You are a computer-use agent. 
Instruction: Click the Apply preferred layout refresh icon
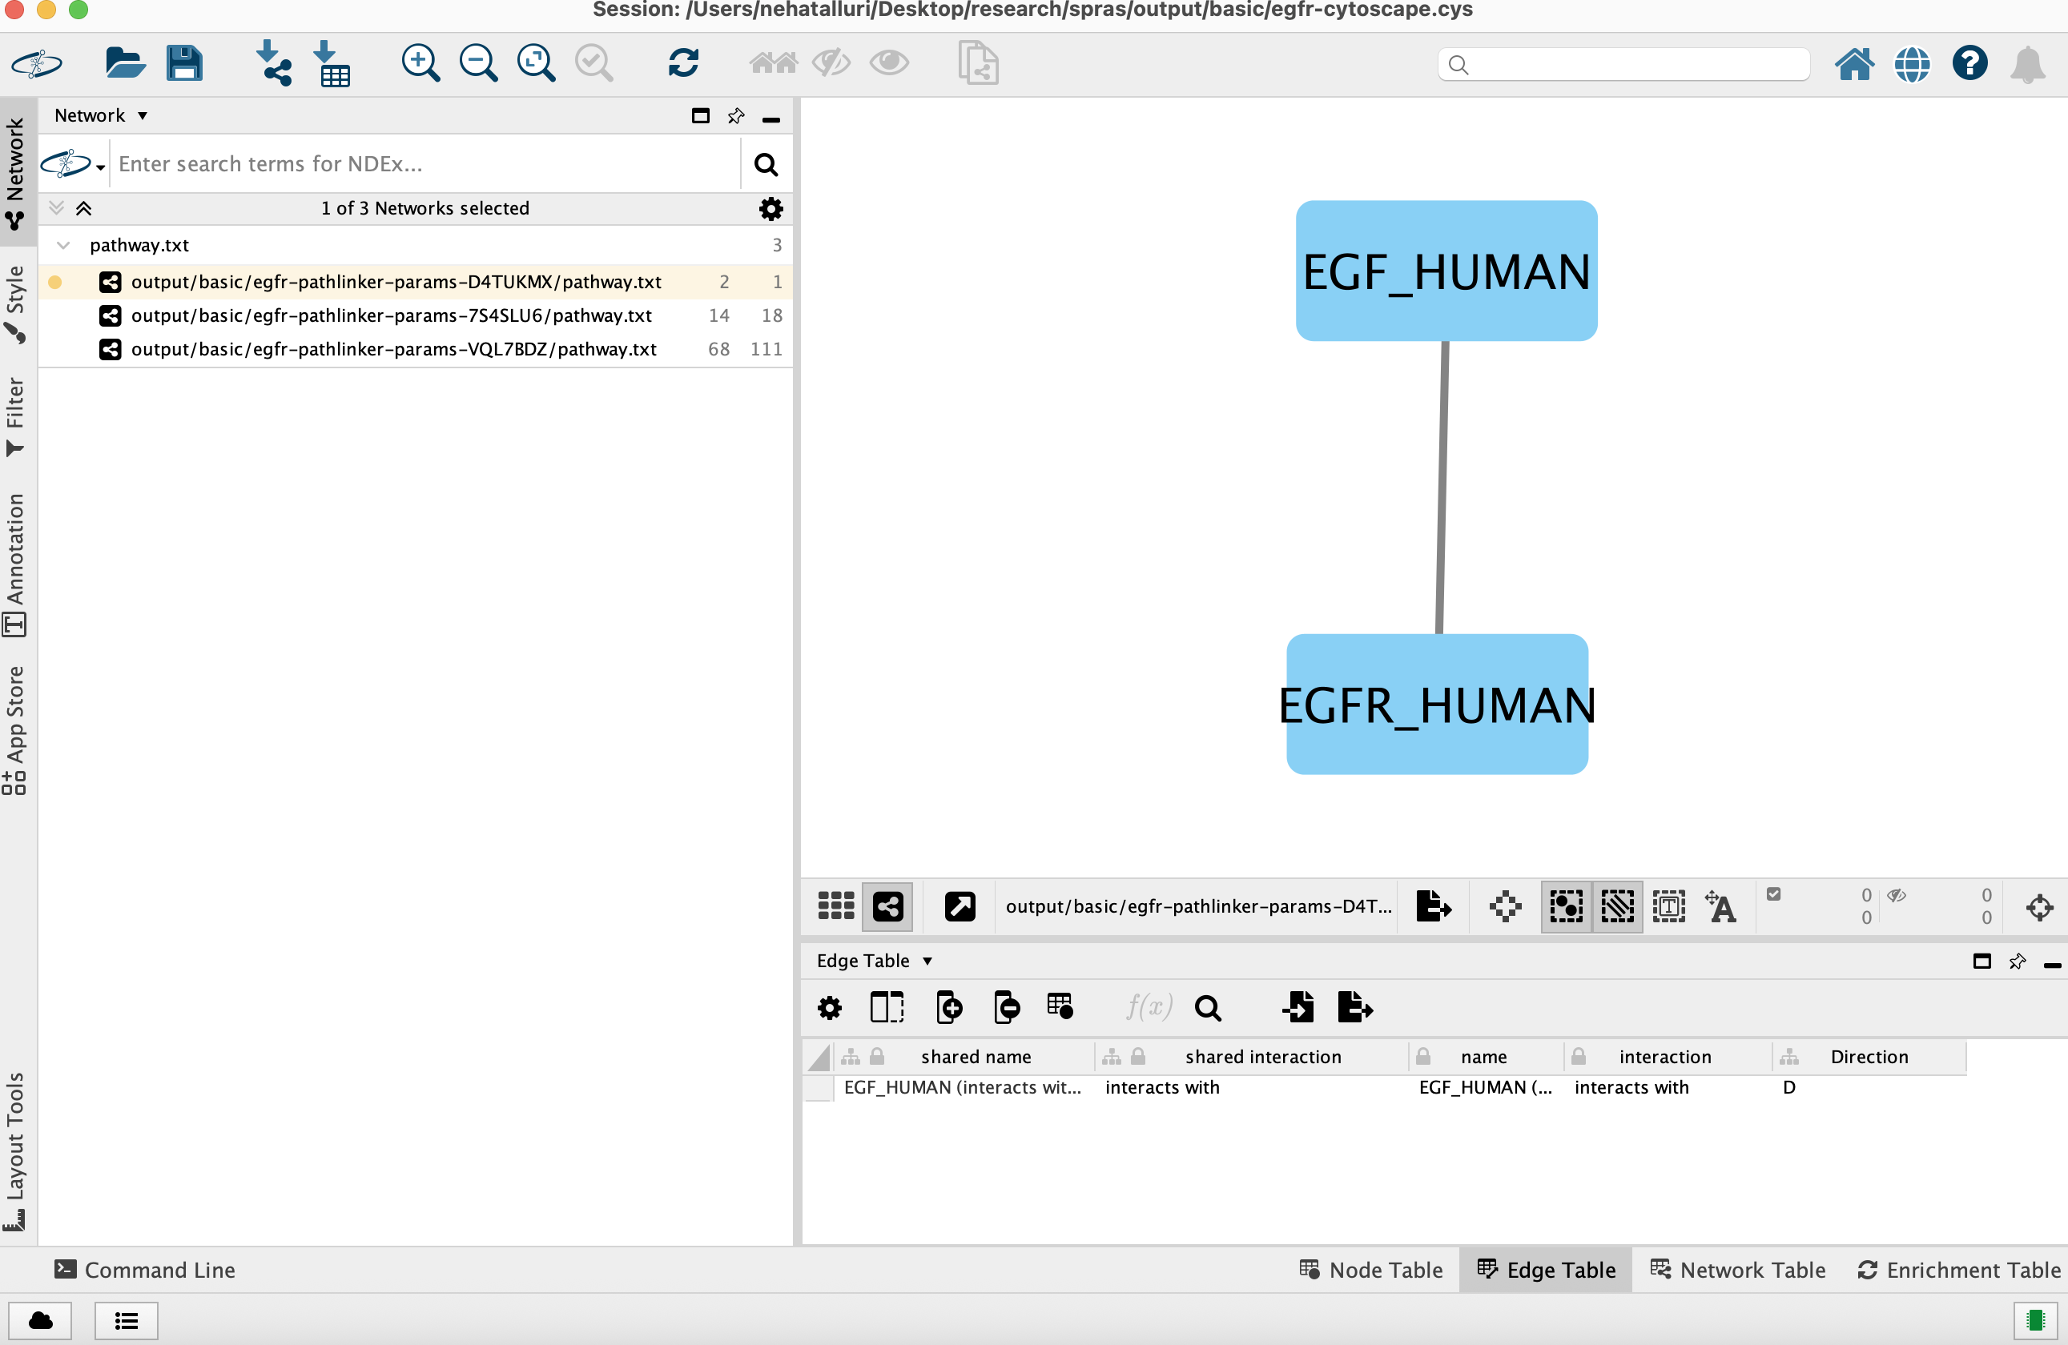(683, 63)
